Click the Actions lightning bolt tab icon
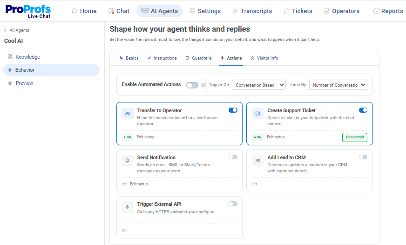Image resolution: width=406 pixels, height=245 pixels. tap(222, 58)
